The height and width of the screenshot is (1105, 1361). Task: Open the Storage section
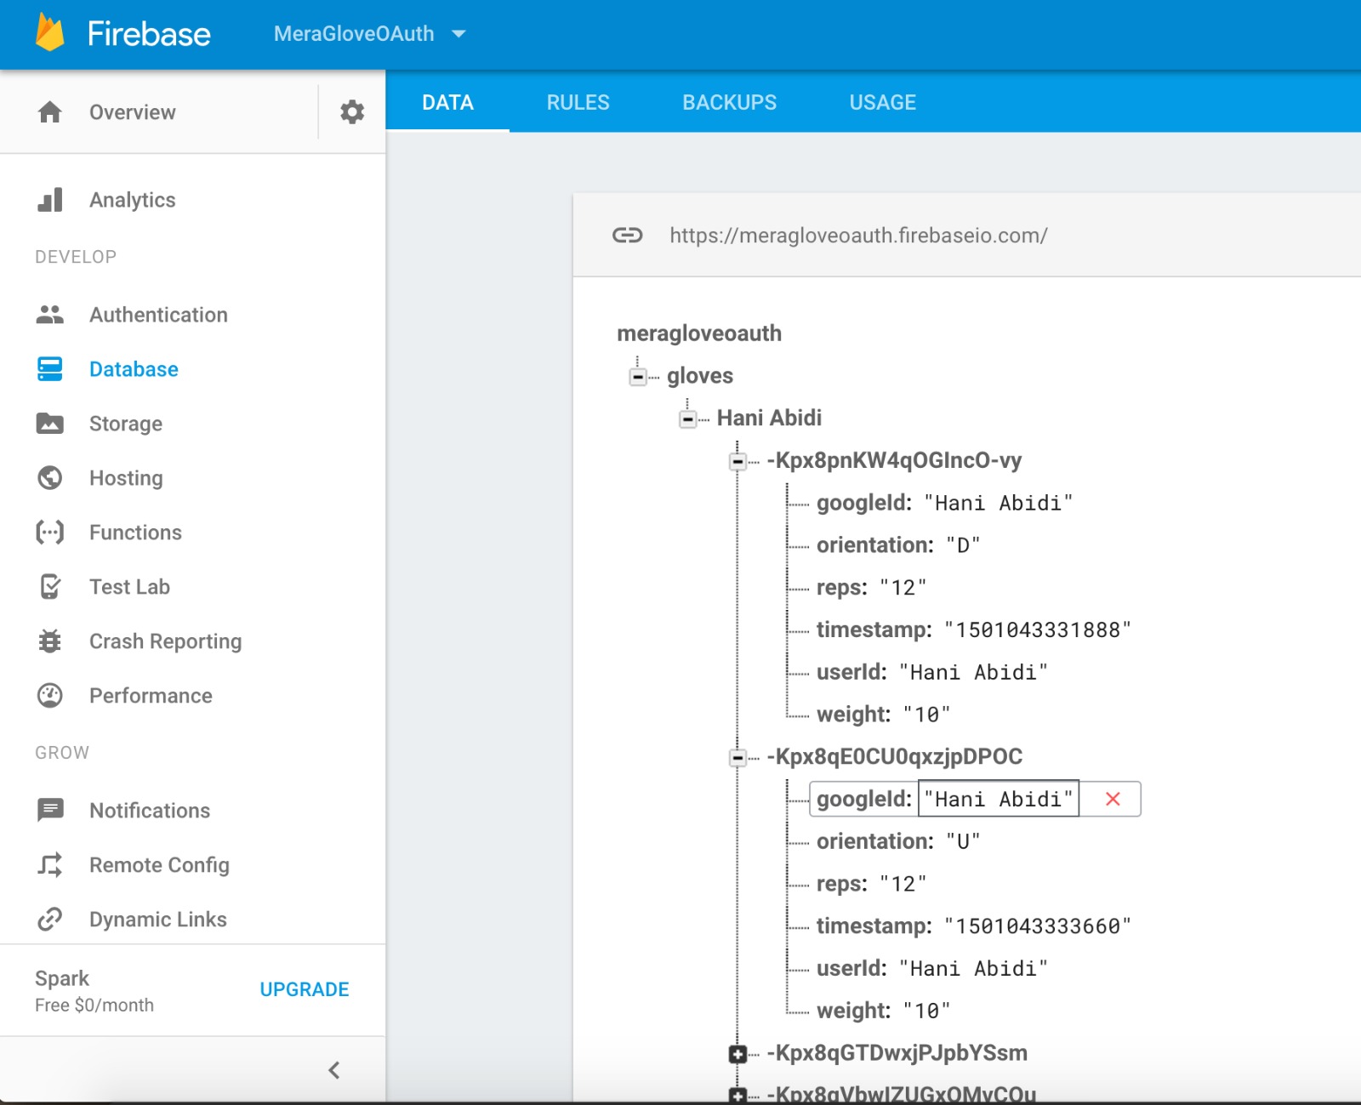tap(126, 424)
